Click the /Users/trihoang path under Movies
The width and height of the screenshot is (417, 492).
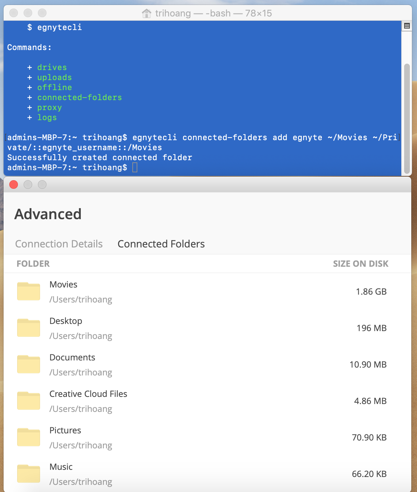click(81, 299)
